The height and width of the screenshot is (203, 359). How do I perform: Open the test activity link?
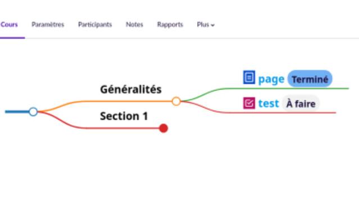pyautogui.click(x=269, y=103)
